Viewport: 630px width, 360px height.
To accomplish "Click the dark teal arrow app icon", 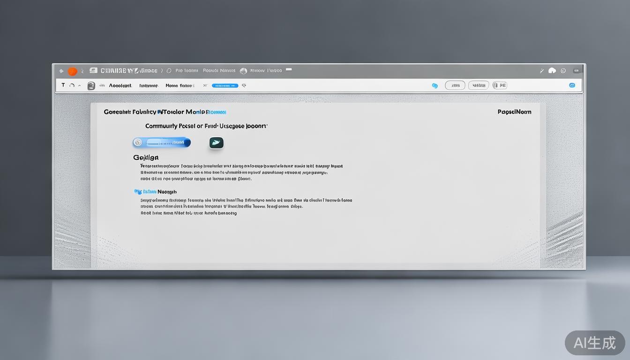I will click(x=216, y=143).
